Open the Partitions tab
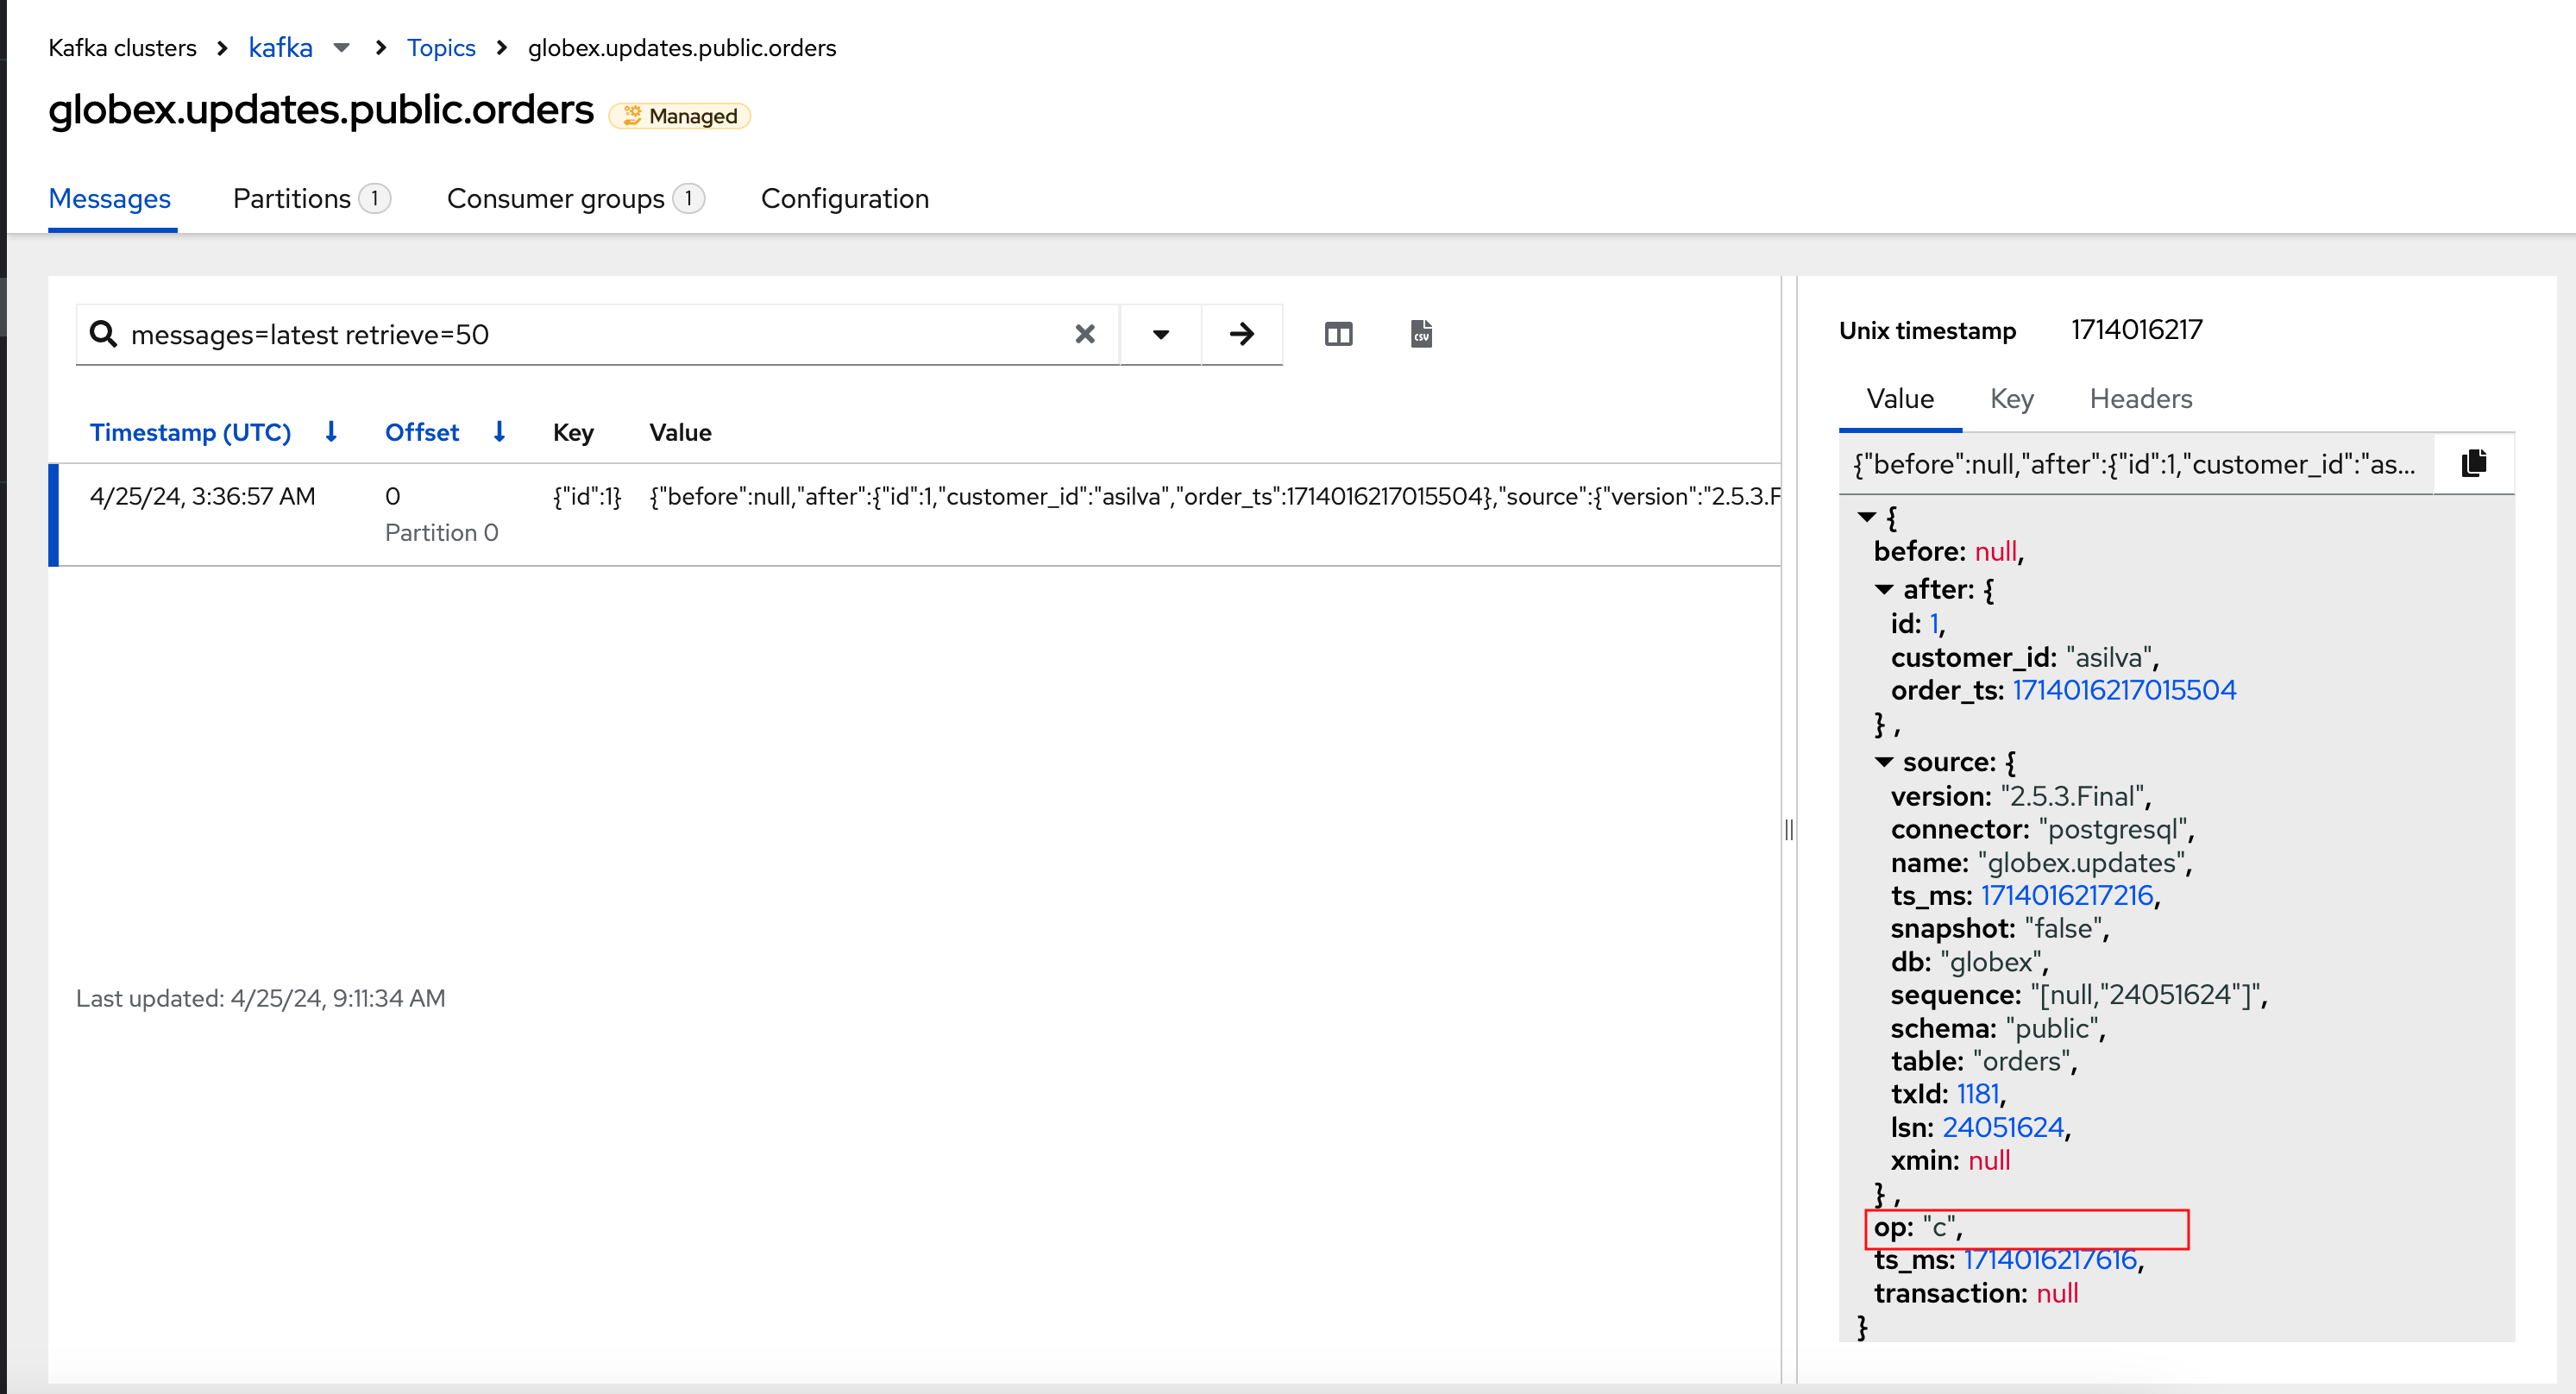This screenshot has width=2576, height=1394. pyautogui.click(x=311, y=199)
